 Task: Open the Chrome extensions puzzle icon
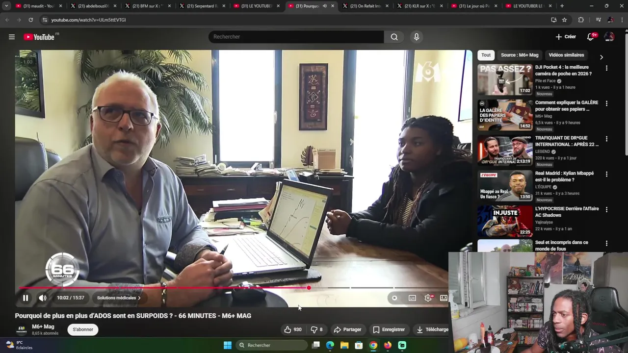581,20
